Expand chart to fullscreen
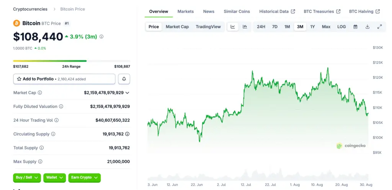Screen dimensions: 392x190 [379, 27]
